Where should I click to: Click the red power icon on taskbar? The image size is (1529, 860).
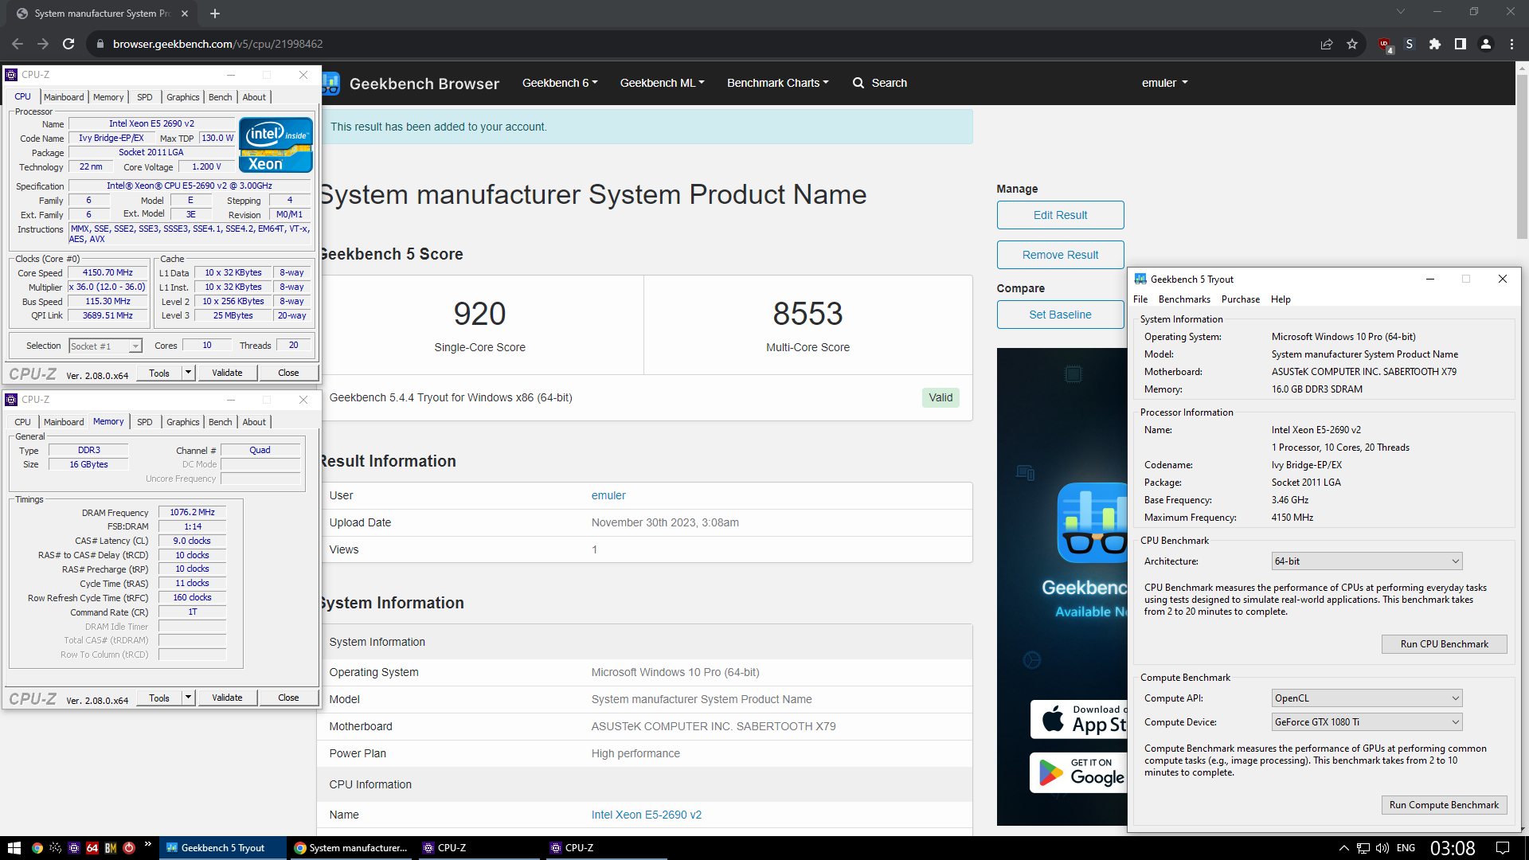pos(129,848)
